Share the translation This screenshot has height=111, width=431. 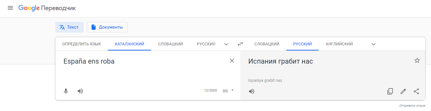click(x=416, y=91)
